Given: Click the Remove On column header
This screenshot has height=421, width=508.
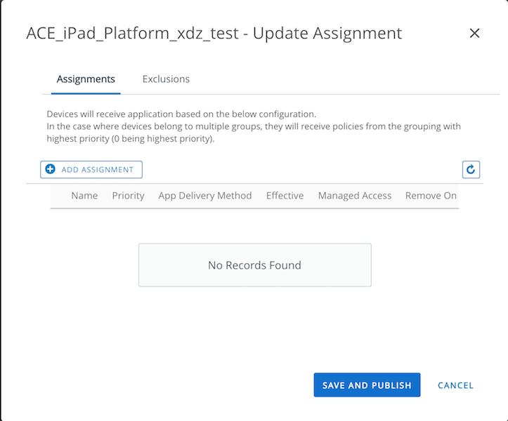Looking at the screenshot, I should (431, 196).
